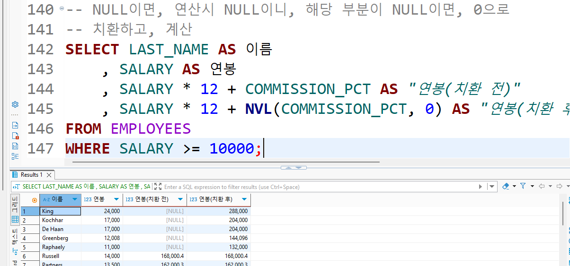The height and width of the screenshot is (266, 570).
Task: Switch results to grid view icon
Action: point(15,219)
